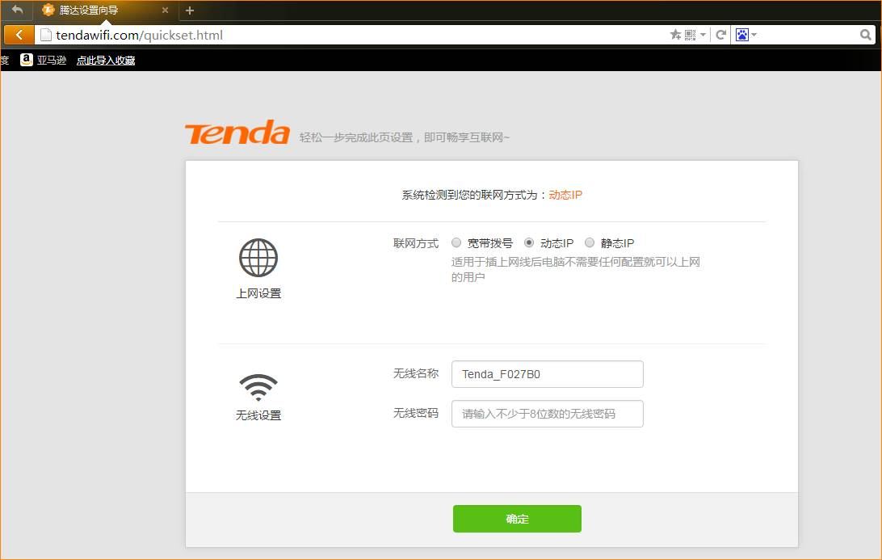Viewport: 882px width, 560px height.
Task: Click the browser back arrow button
Action: point(19,35)
